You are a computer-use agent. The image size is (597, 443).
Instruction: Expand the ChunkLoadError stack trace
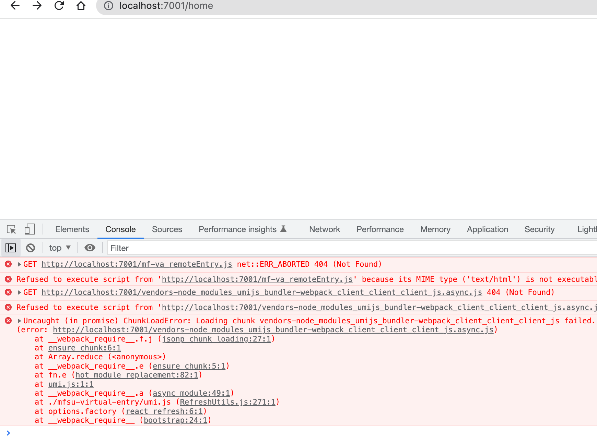click(x=19, y=321)
